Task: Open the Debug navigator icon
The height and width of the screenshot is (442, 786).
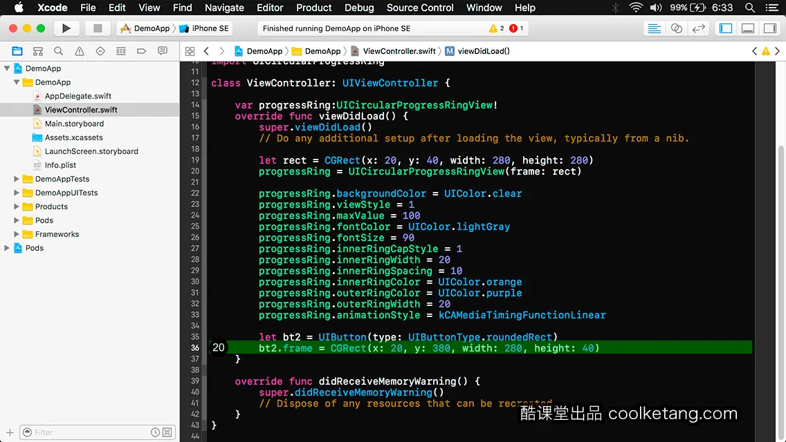Action: pyautogui.click(x=121, y=51)
